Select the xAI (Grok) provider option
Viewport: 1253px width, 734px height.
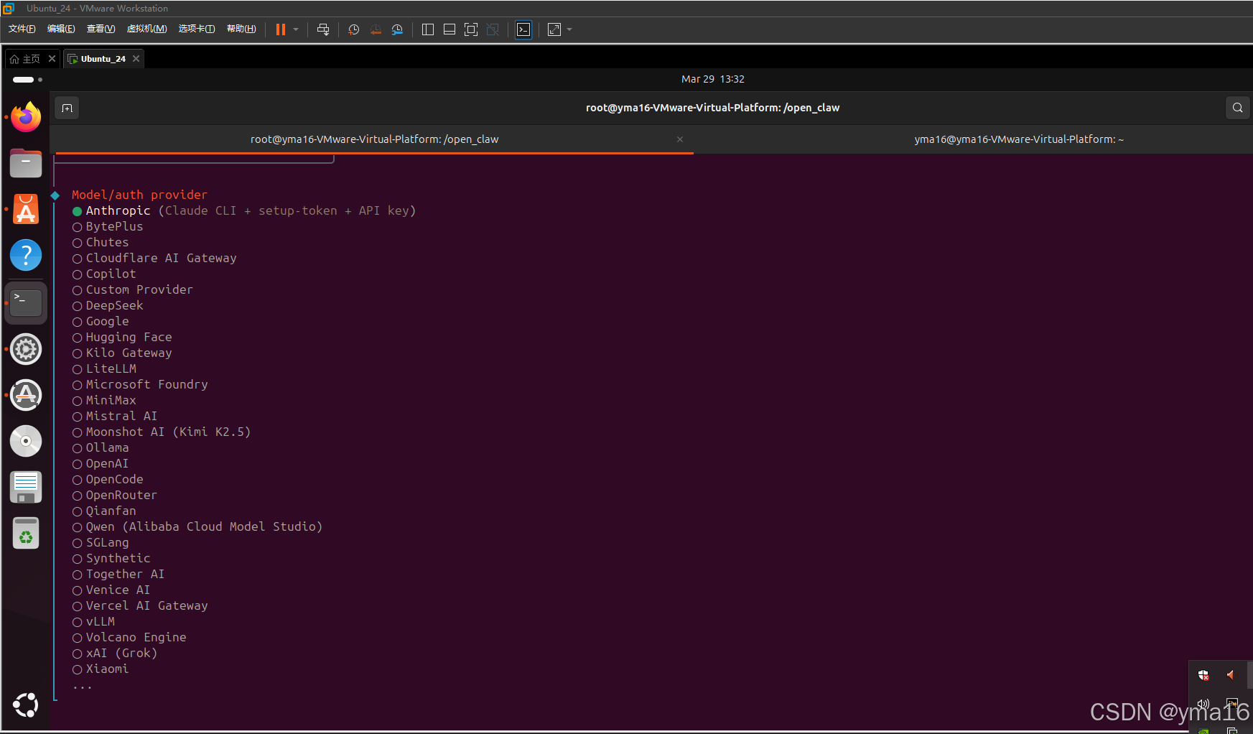click(x=115, y=654)
